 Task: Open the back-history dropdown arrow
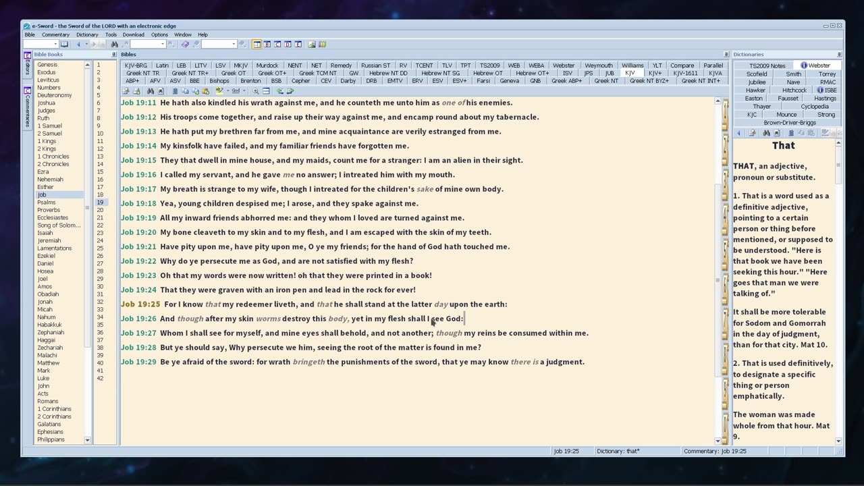86,44
